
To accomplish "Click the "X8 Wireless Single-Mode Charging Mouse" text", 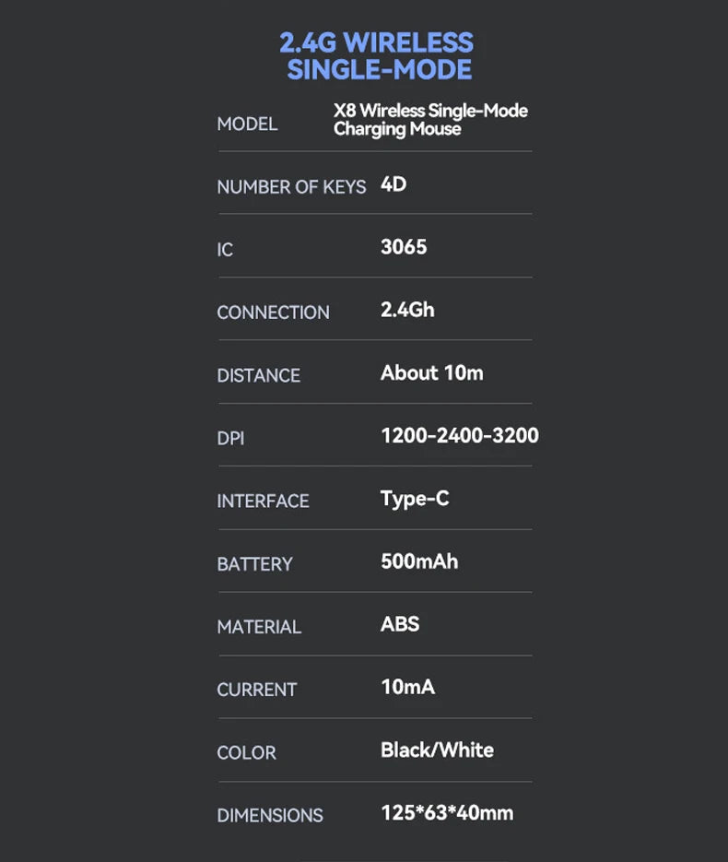I will pos(430,120).
